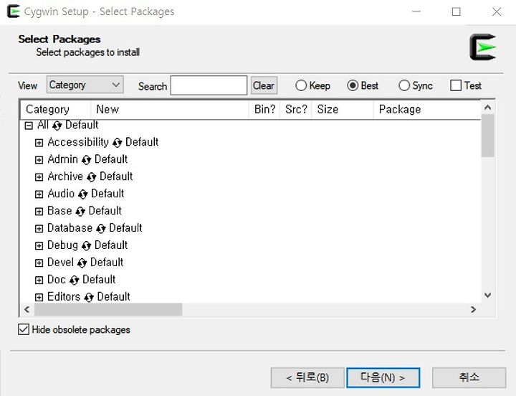Click the Src? column header
The image size is (516, 396).
coord(296,109)
